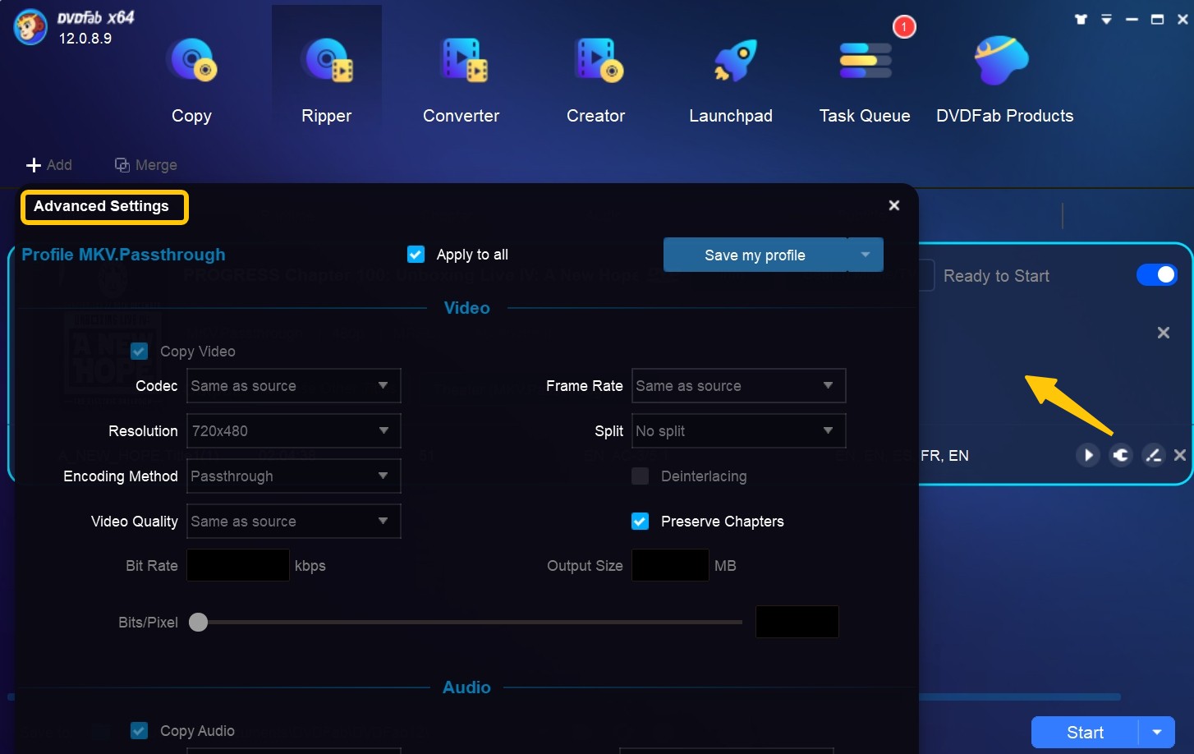1194x754 pixels.
Task: Open the Copy module icon
Action: coord(191,62)
